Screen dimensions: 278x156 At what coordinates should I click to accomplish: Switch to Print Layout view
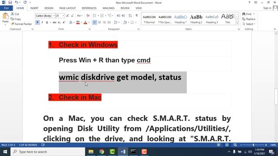click(227, 145)
